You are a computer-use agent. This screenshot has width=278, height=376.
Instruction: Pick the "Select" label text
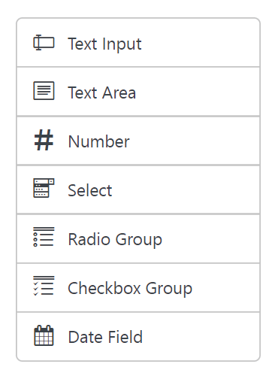(x=90, y=190)
